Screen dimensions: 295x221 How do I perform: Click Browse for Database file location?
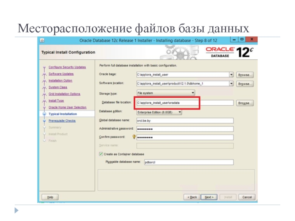245,103
